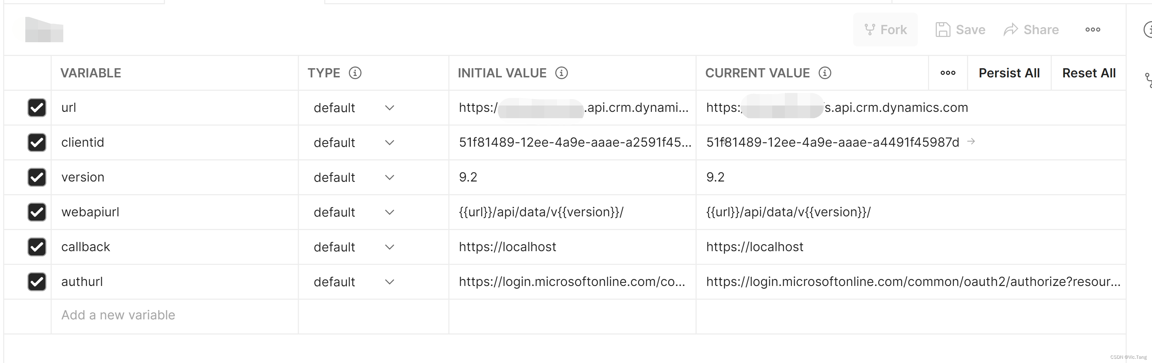The image size is (1152, 363).
Task: Select the CURRENT VALUE column header
Action: pyautogui.click(x=757, y=72)
